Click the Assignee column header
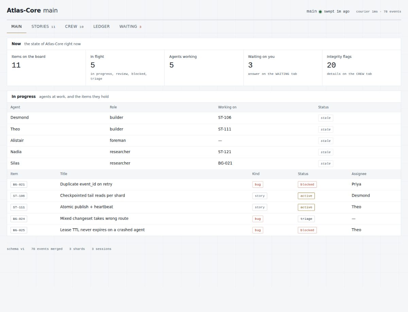This screenshot has height=312, width=408. (x=359, y=174)
